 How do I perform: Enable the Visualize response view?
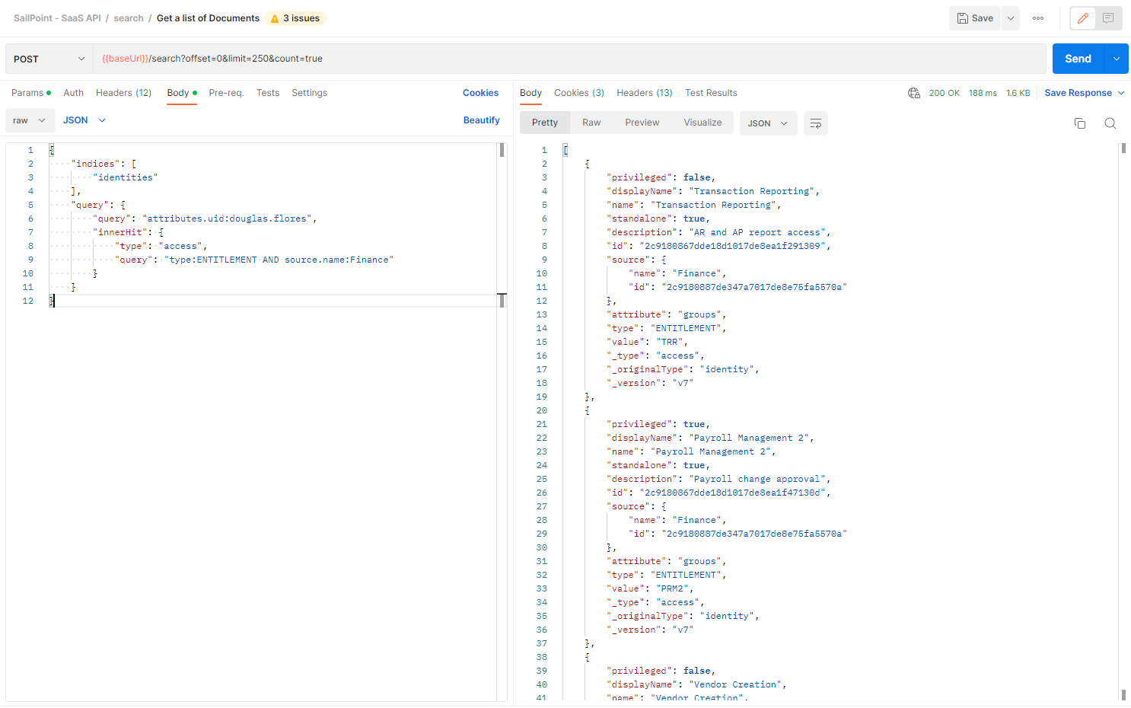pos(702,122)
